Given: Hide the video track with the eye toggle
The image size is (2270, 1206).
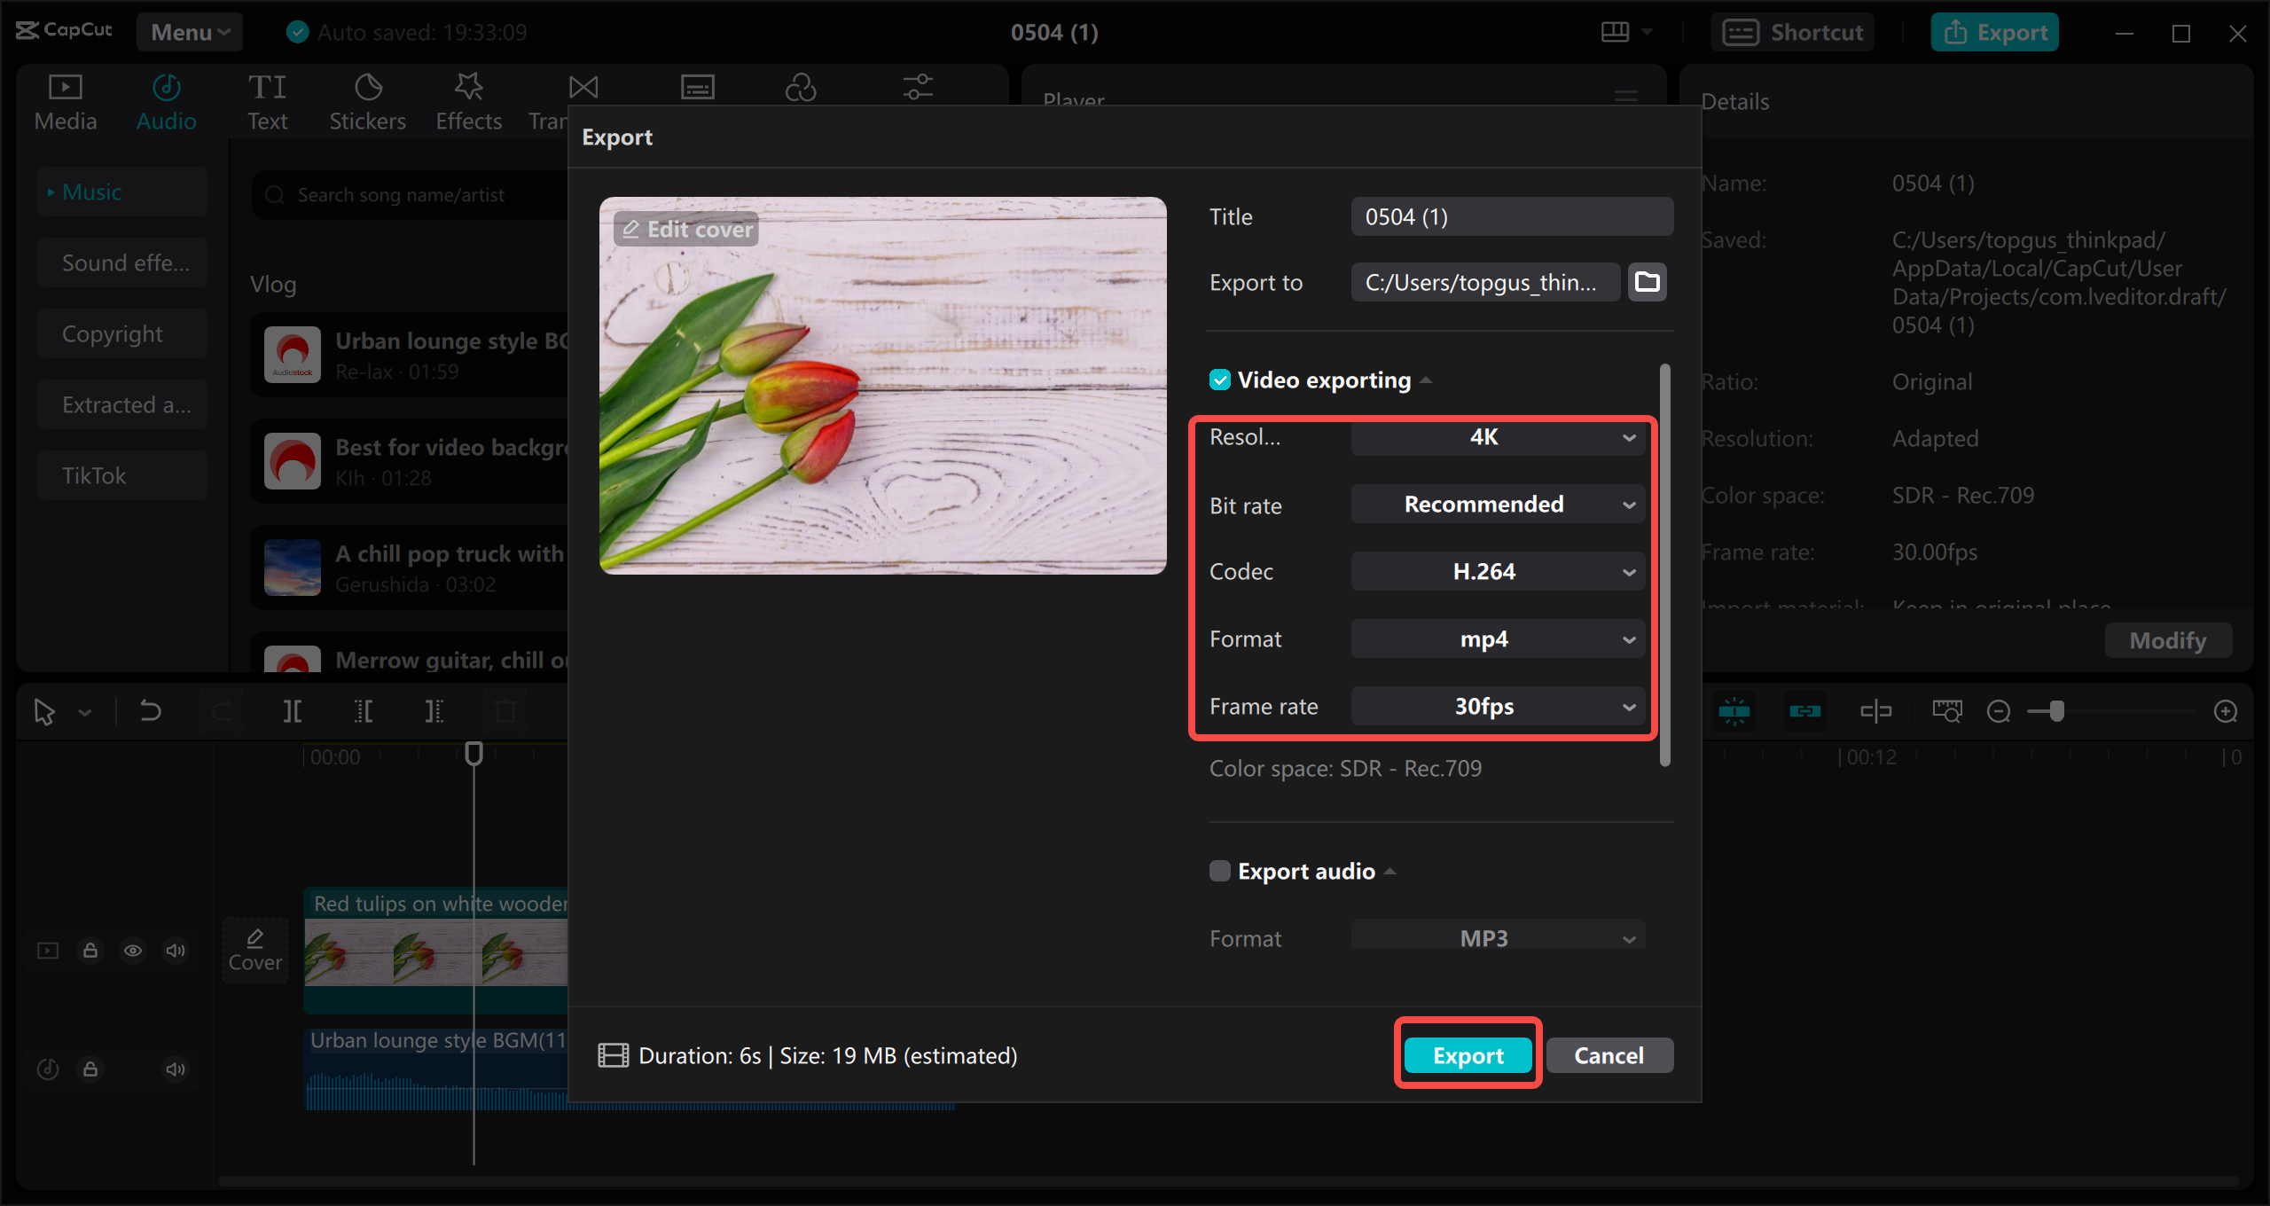Looking at the screenshot, I should coord(133,950).
